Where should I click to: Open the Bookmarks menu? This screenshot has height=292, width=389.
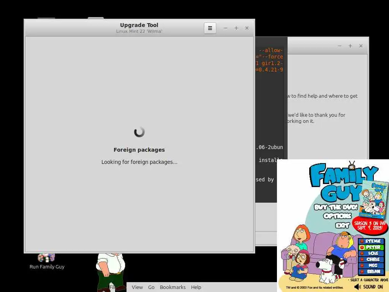173,287
